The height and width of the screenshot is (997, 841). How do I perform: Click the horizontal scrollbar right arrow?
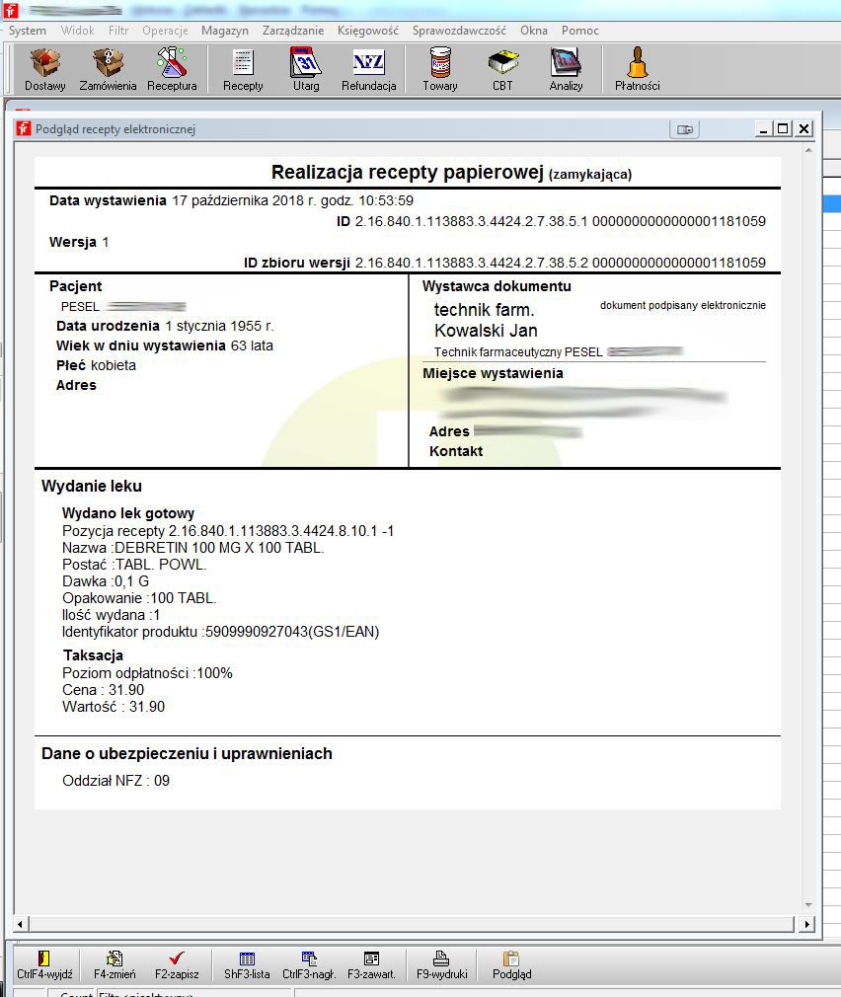click(x=806, y=925)
